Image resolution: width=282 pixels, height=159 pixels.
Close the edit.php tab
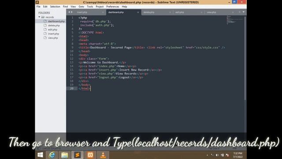(x=201, y=12)
